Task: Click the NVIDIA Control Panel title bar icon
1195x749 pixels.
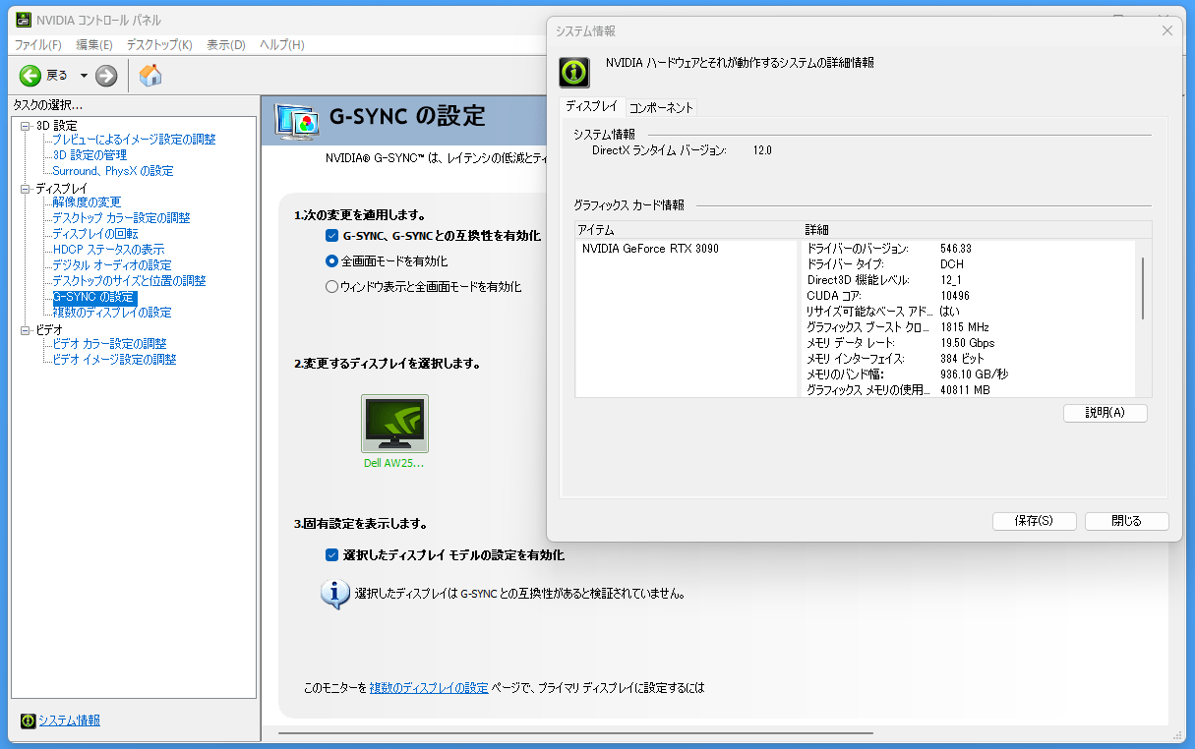Action: [x=24, y=20]
